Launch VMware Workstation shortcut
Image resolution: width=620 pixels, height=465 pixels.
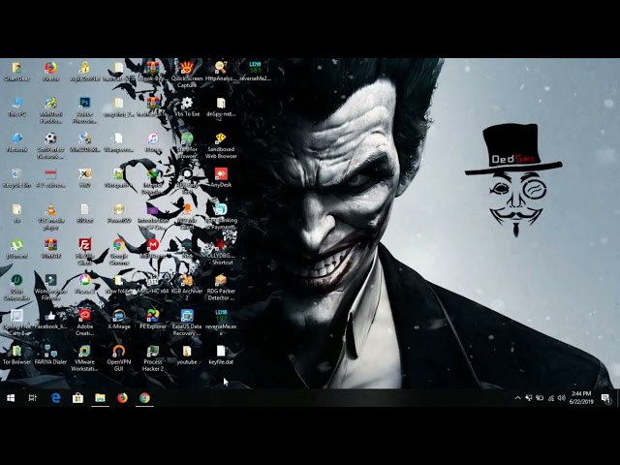[84, 358]
